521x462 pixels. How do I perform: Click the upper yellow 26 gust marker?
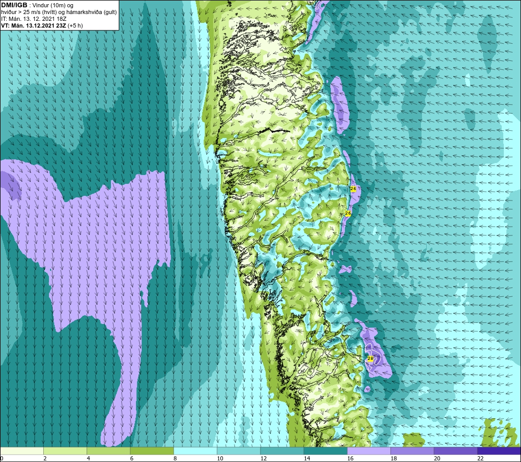coord(353,189)
